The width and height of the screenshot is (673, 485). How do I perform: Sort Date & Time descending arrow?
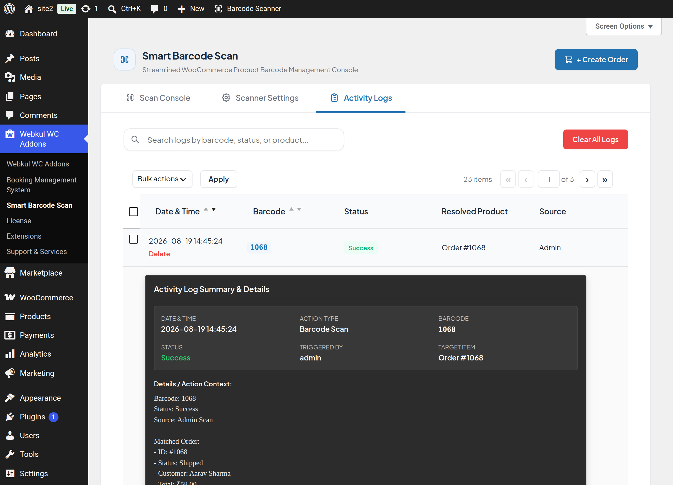(x=214, y=209)
